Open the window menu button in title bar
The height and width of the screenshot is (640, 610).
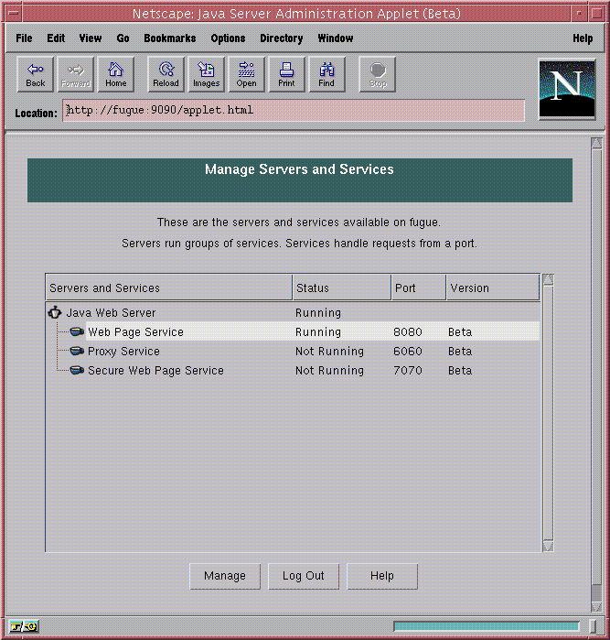pyautogui.click(x=14, y=13)
